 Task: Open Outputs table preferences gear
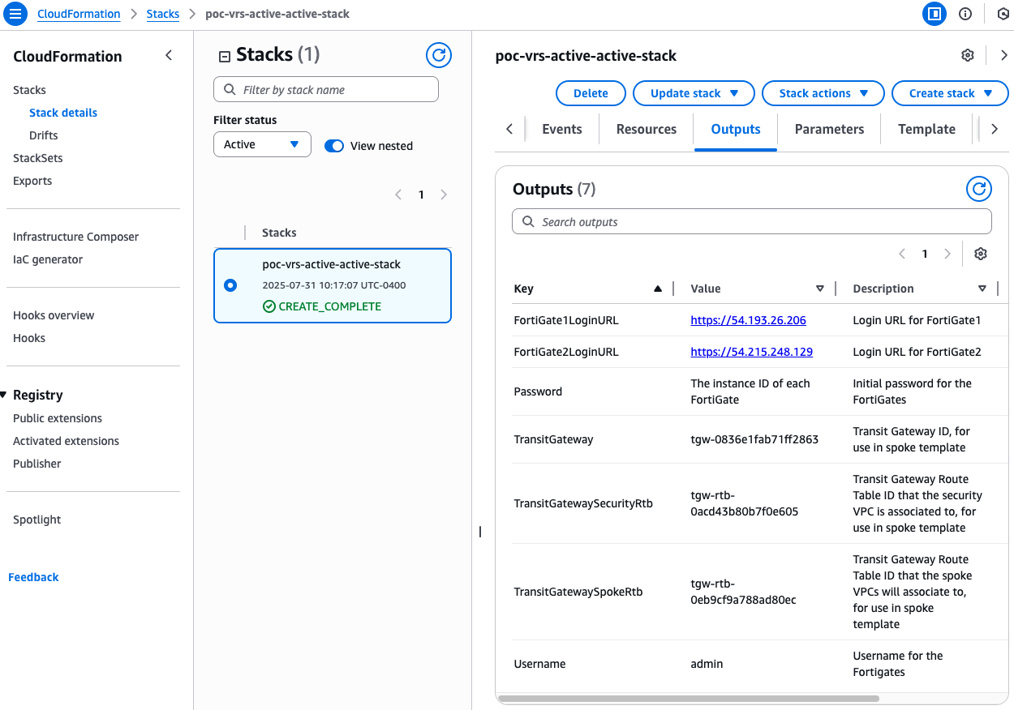click(x=981, y=254)
